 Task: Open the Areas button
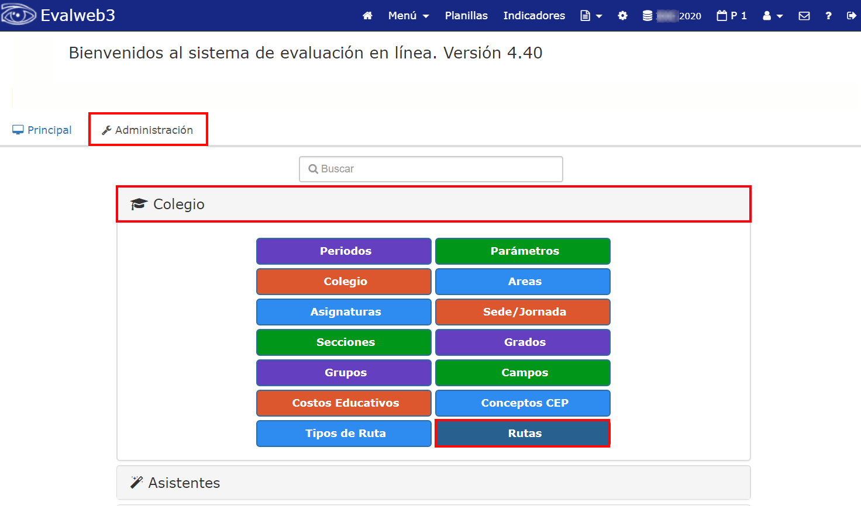coord(523,282)
